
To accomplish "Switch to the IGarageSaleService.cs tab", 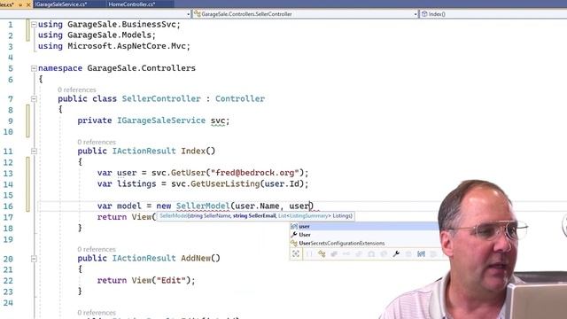I will click(x=61, y=4).
